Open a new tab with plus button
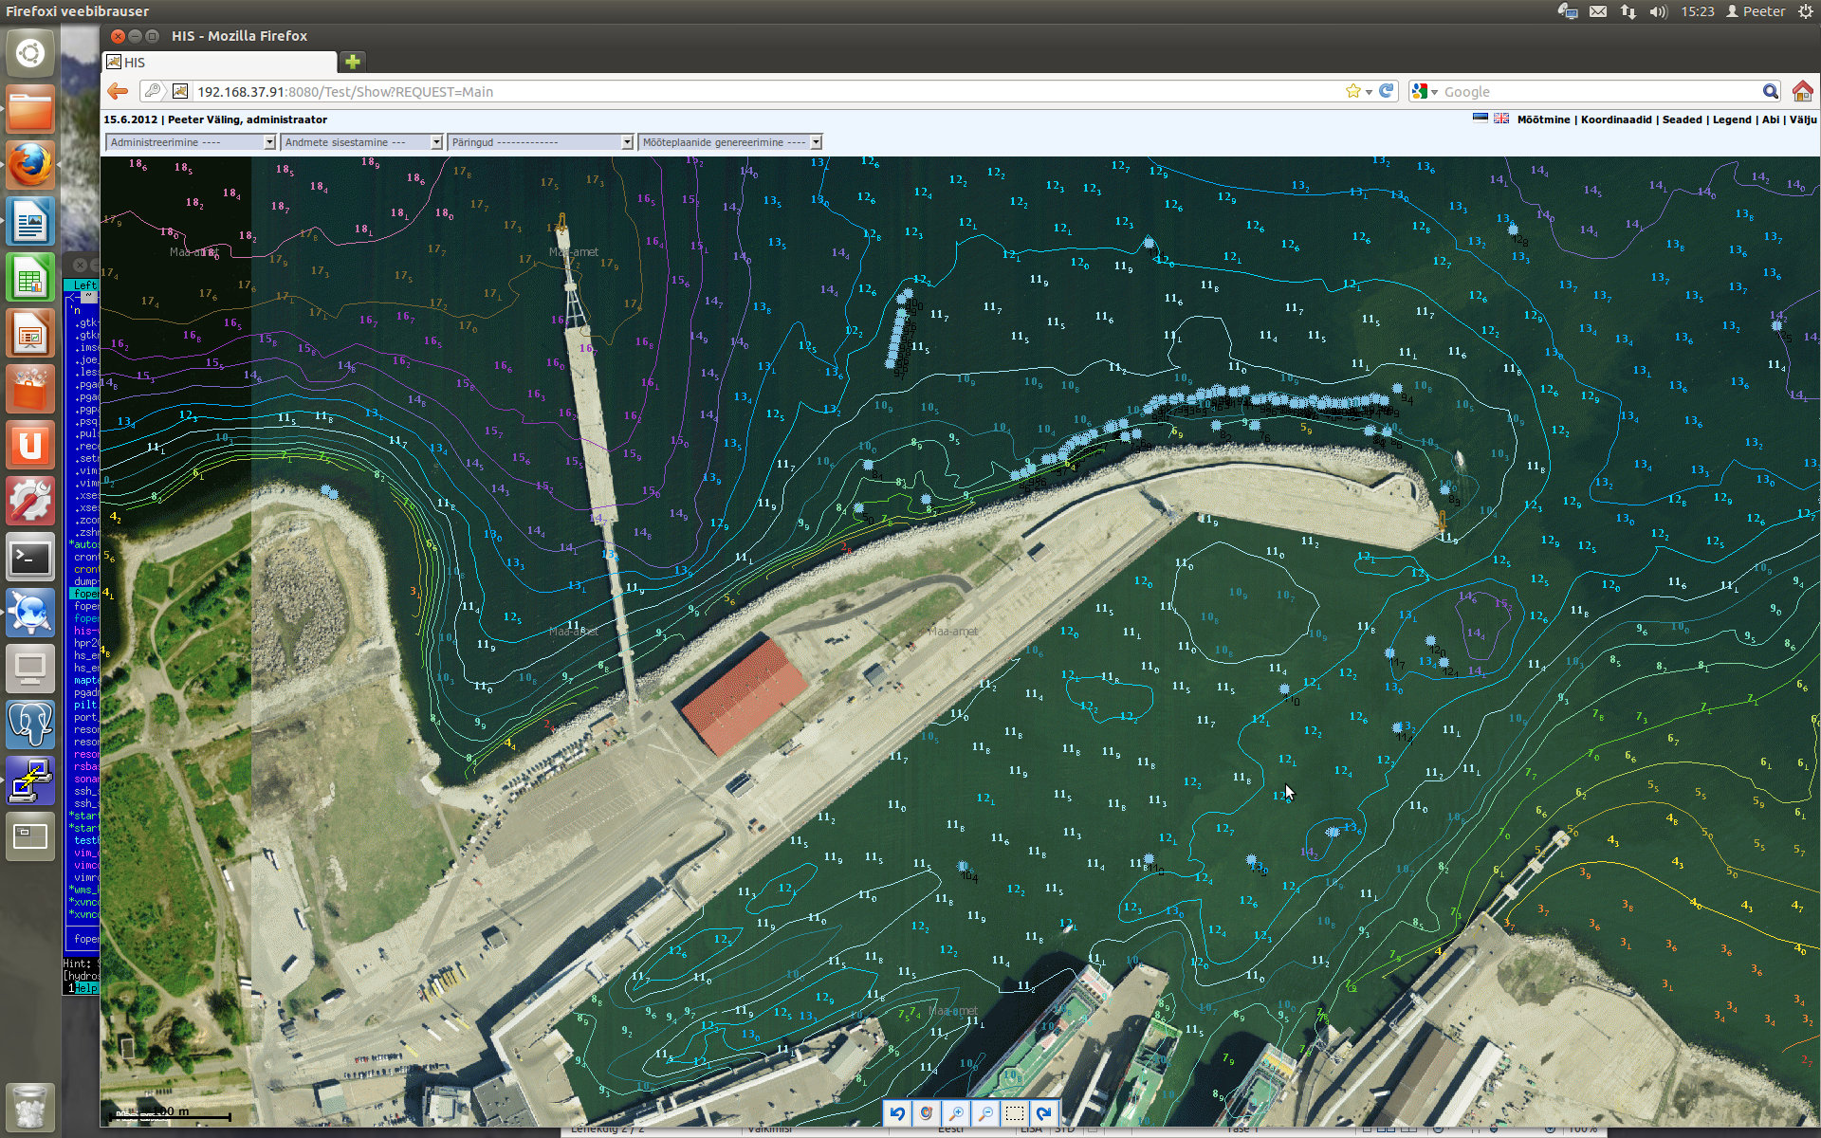Screen dimensions: 1821x1138 pos(353,63)
